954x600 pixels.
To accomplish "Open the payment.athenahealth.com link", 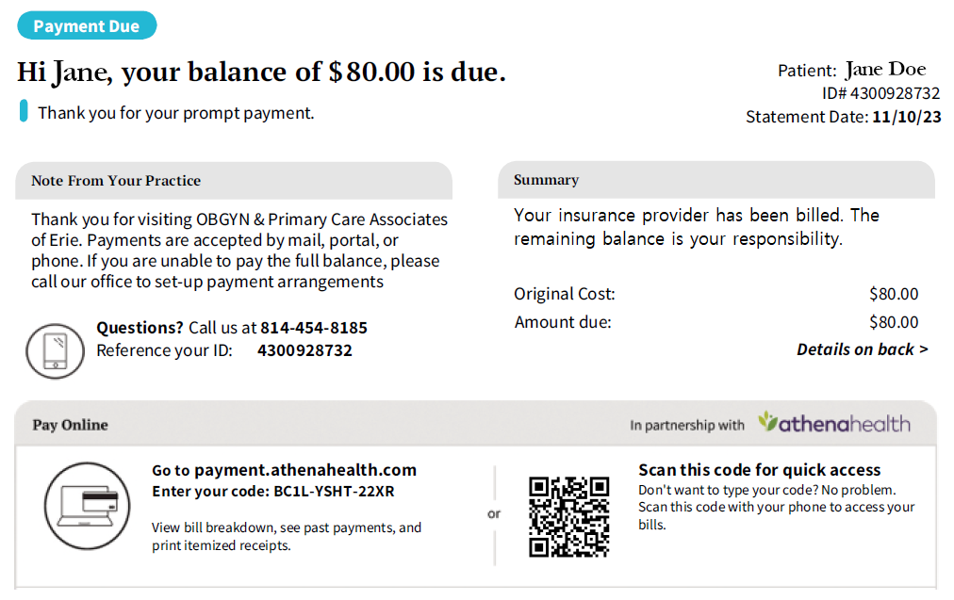I will pos(305,470).
